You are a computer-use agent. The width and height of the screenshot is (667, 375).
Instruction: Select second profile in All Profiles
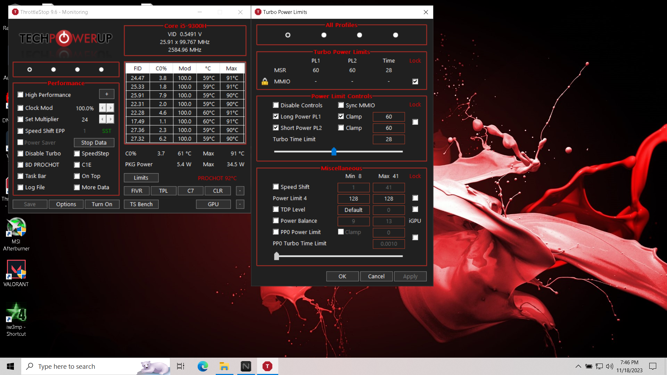pos(324,35)
